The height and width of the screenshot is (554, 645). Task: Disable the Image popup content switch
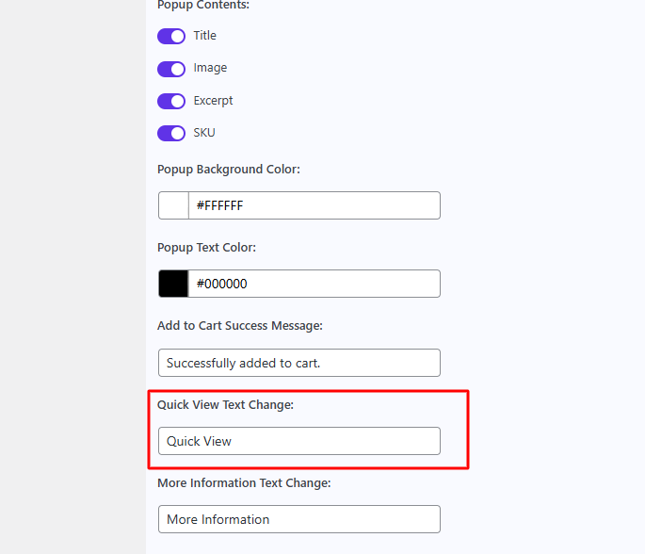coord(171,69)
